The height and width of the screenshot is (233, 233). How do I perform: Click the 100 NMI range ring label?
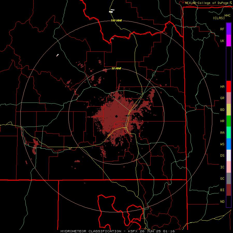click(116, 20)
